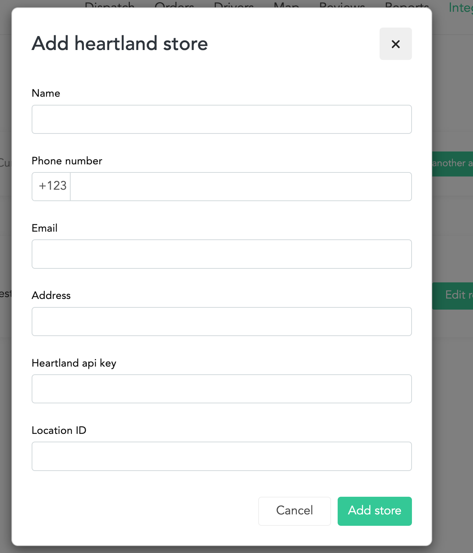Click the Location ID input
This screenshot has width=473, height=553.
(x=222, y=456)
